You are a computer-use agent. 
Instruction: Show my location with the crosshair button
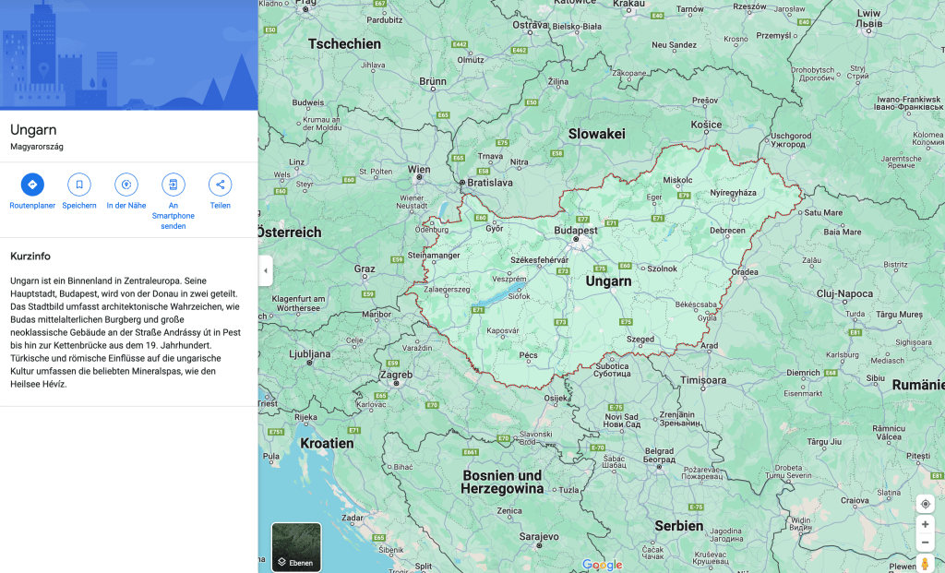point(926,504)
